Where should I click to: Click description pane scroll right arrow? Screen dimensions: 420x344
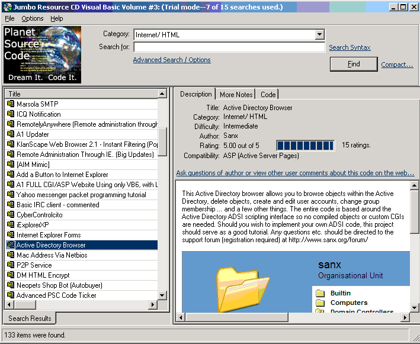pyautogui.click(x=405, y=317)
